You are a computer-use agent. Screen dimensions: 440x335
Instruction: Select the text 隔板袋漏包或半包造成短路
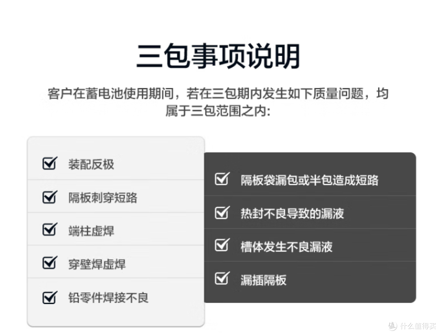pyautogui.click(x=310, y=180)
